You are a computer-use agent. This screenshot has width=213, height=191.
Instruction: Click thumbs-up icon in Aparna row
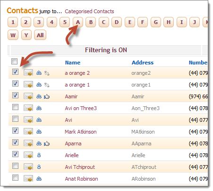coord(47,143)
